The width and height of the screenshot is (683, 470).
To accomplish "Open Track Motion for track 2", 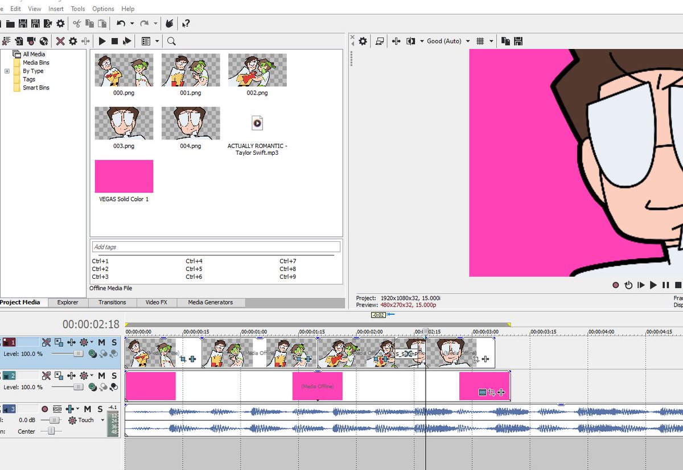I will click(59, 376).
